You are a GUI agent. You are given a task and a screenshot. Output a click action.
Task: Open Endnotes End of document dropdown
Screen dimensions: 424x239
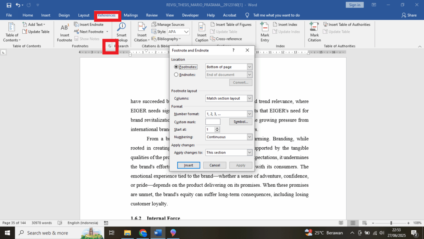pos(229,75)
